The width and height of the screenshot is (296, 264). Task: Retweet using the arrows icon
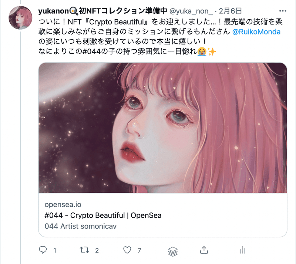coord(84,250)
